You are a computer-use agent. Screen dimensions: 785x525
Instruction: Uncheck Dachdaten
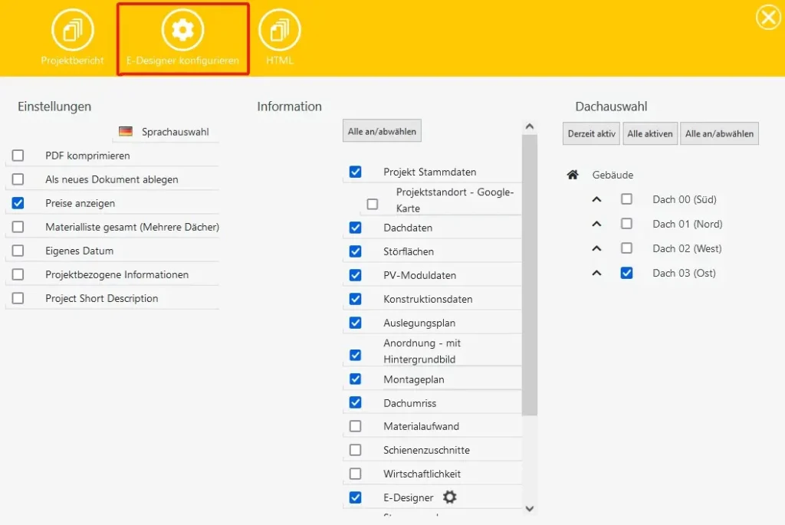355,227
